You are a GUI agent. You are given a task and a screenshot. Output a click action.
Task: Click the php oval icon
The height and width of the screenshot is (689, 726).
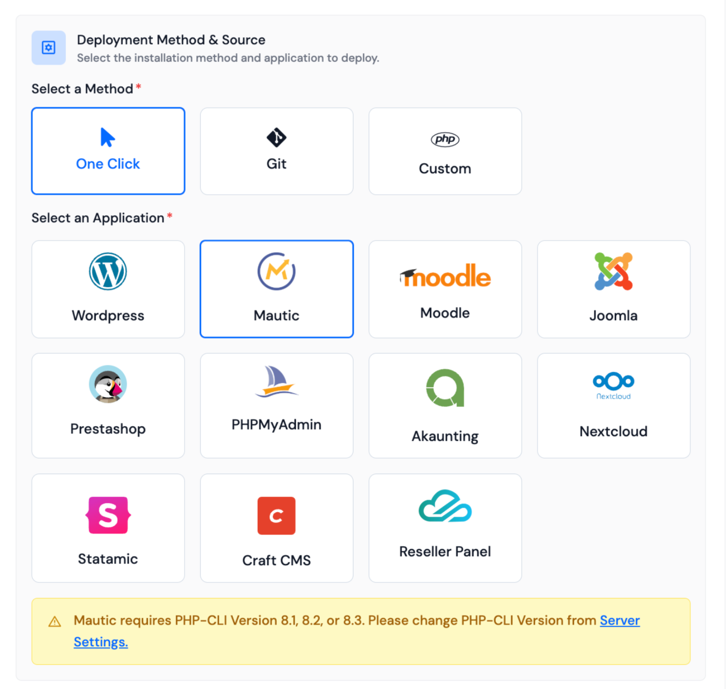coord(445,139)
